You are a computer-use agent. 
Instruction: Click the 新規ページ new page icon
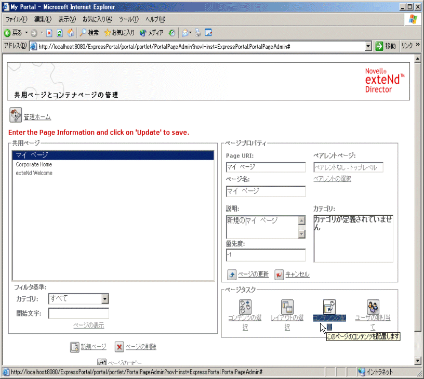coord(75,347)
